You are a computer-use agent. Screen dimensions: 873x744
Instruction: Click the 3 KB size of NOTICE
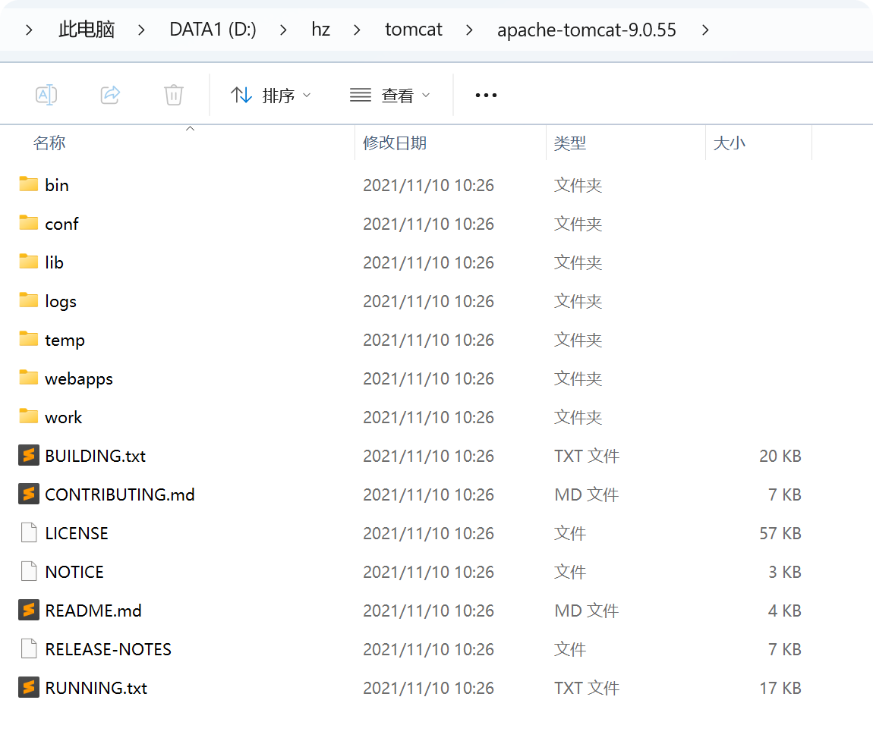click(784, 572)
